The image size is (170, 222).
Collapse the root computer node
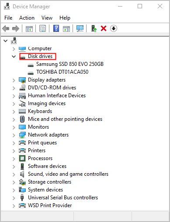click(6, 41)
